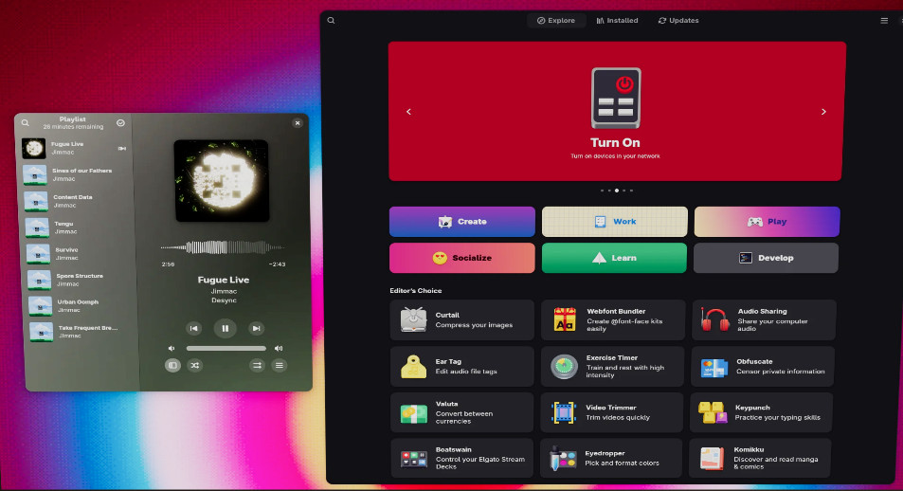Toggle repeat mode in the music player
Image resolution: width=903 pixels, height=491 pixels.
coord(257,365)
